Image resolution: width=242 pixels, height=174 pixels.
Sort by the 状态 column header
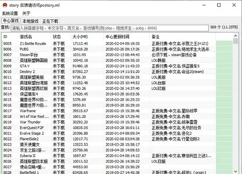(61, 37)
